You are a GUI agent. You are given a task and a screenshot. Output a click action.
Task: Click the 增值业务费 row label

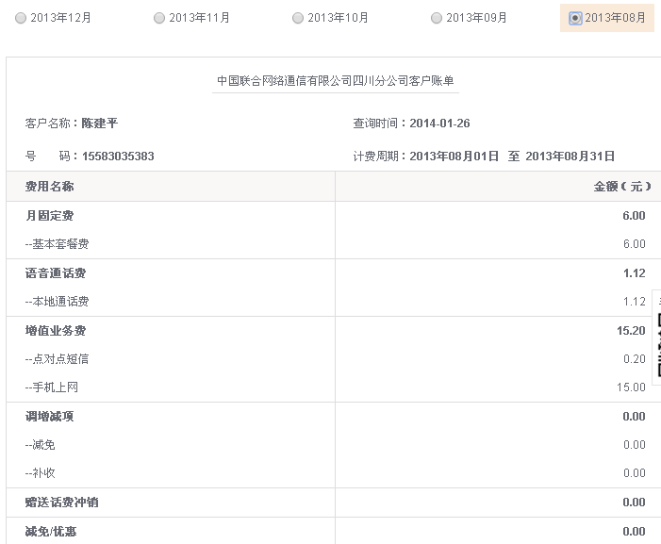(x=56, y=330)
